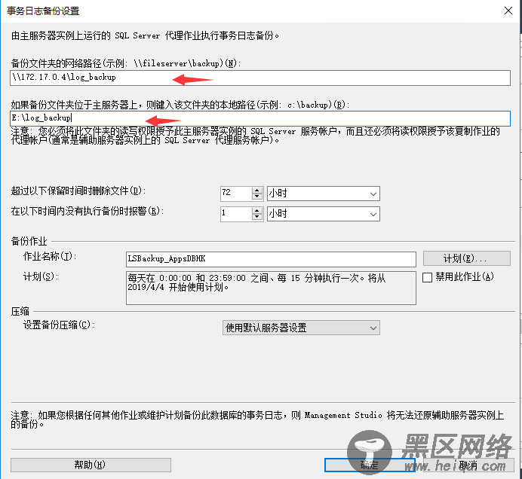Image resolution: width=522 pixels, height=479 pixels.
Task: Click the local path field containing E:\log_backup
Action: 260,119
